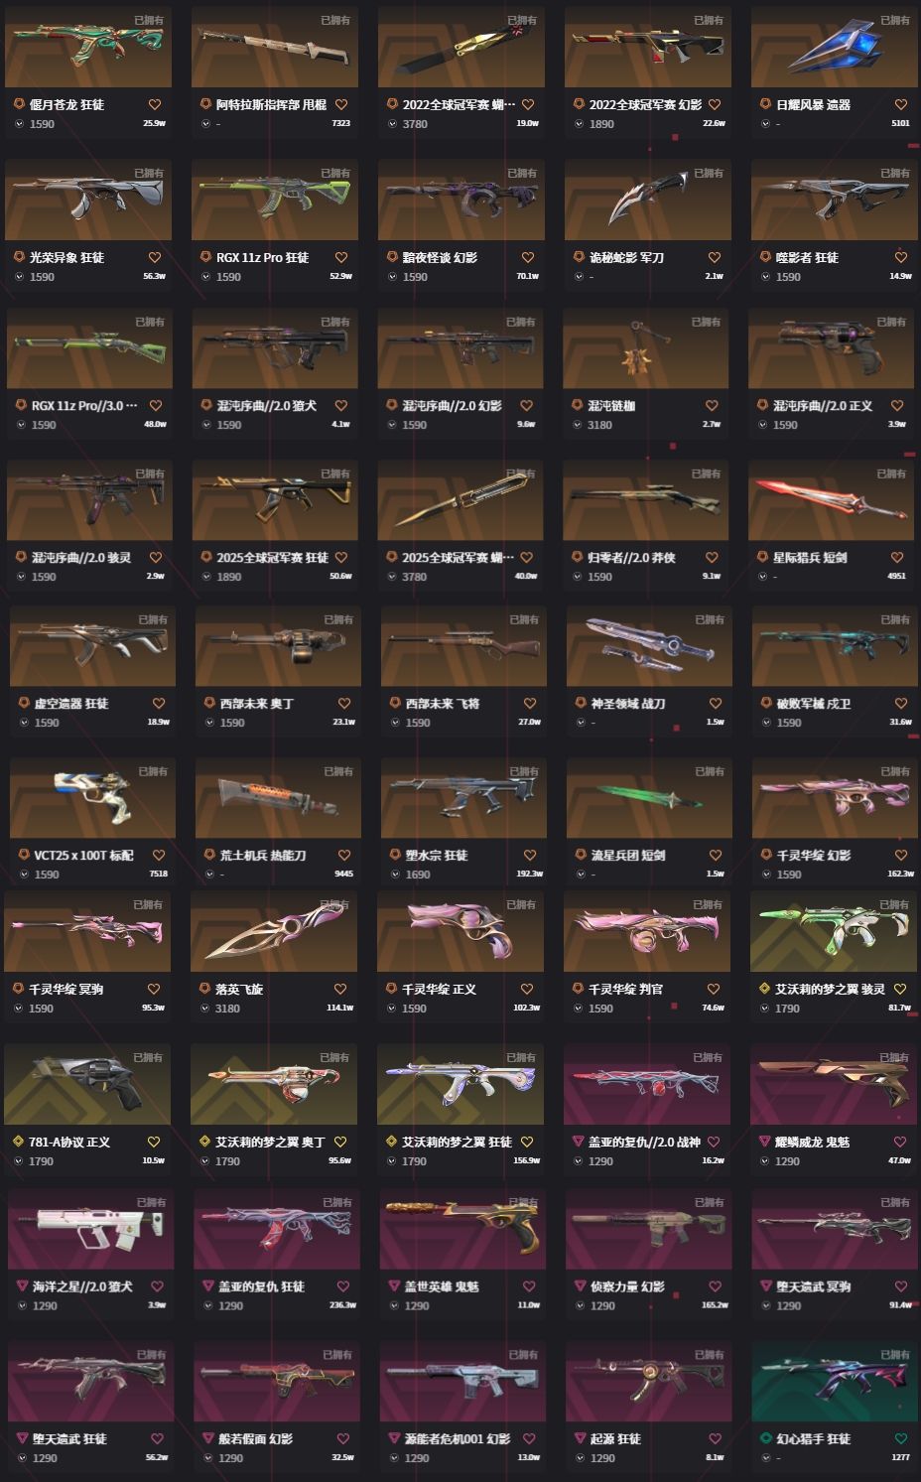Click yellow tier icon next to 781-A协议 正义
921x1482 pixels.
click(x=19, y=1142)
